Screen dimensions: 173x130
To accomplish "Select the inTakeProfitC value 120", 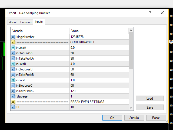I will tap(73, 91).
